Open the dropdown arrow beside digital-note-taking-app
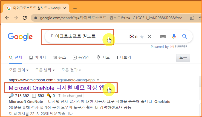 tap(98, 80)
